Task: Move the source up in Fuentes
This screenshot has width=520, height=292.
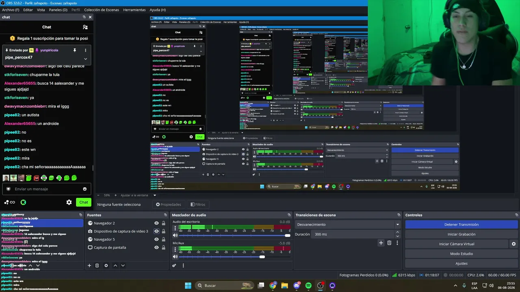Action: tap(115, 266)
